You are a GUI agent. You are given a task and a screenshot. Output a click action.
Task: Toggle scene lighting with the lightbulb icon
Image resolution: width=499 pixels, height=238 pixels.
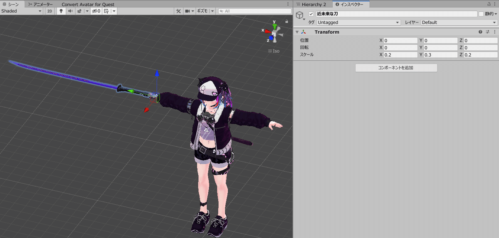(61, 11)
